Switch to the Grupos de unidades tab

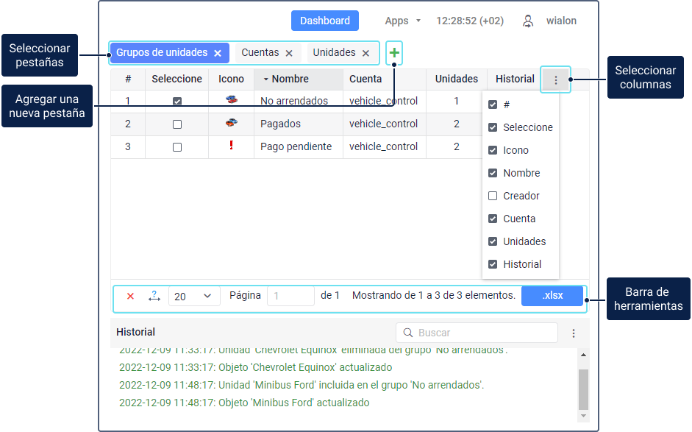click(162, 52)
